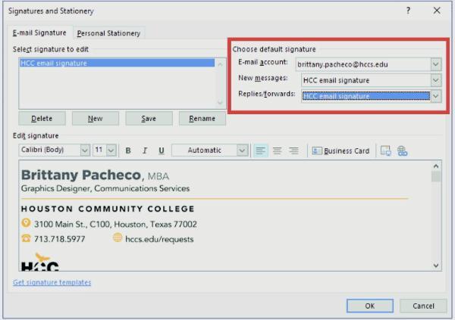
Task: Select HCC email signature in list
Action: (x=118, y=63)
